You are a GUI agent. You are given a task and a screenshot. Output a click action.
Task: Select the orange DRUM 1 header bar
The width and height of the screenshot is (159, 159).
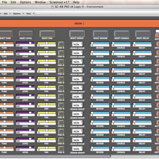pyautogui.click(x=79, y=23)
